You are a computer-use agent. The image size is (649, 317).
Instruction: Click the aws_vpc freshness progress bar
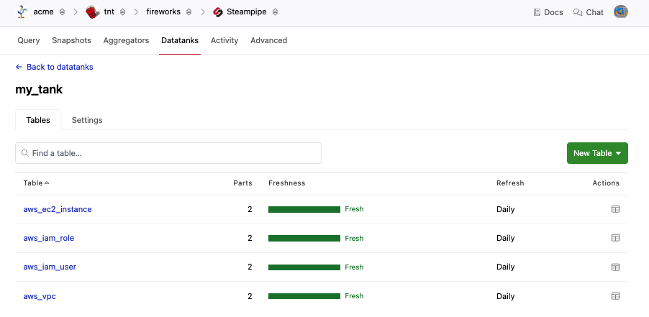click(x=304, y=295)
